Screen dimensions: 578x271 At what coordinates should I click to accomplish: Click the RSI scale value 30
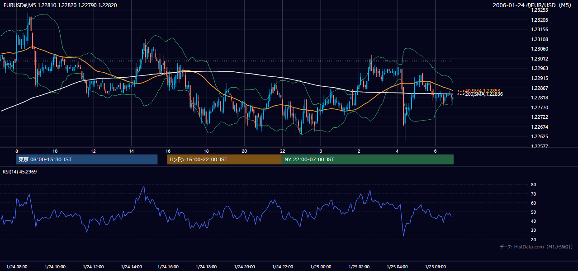pos(533,230)
